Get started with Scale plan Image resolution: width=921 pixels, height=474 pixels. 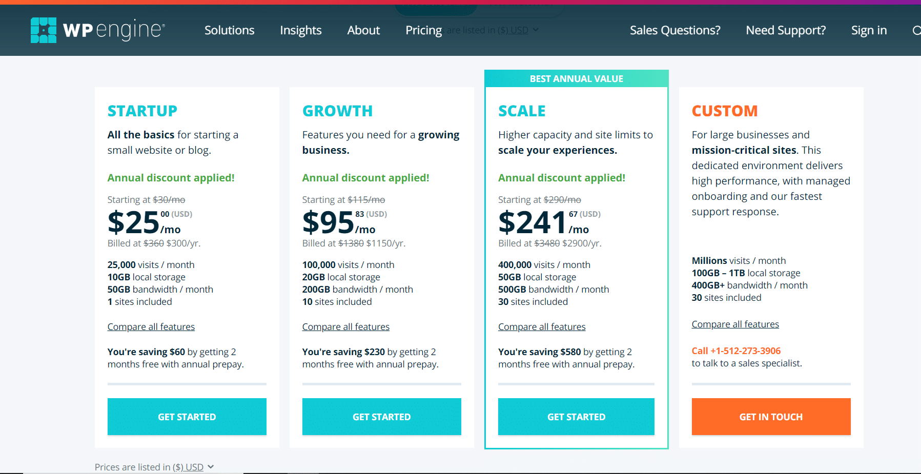tap(576, 417)
